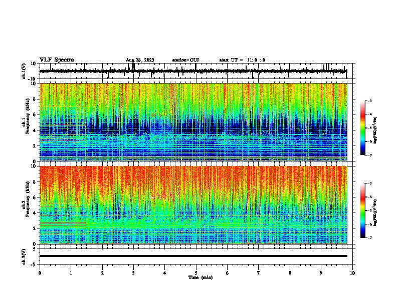Click time axis tick label "5"
Image resolution: width=397 pixels, height=306 pixels.
point(196,273)
